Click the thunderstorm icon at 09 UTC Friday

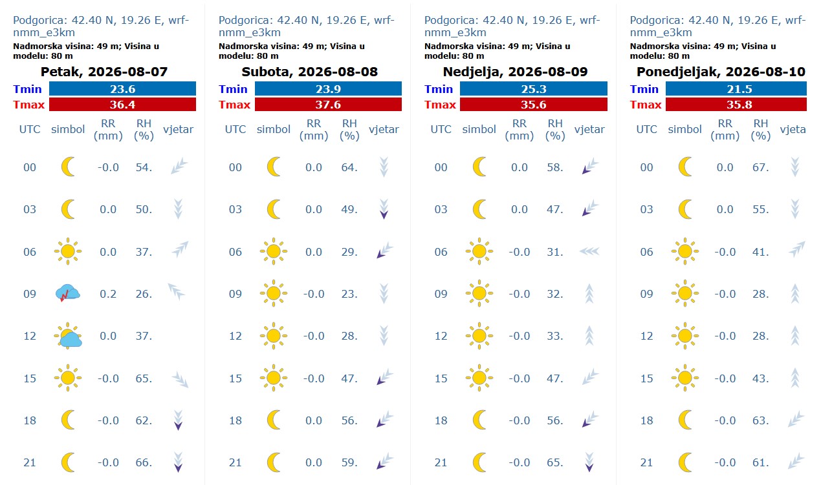tap(68, 294)
